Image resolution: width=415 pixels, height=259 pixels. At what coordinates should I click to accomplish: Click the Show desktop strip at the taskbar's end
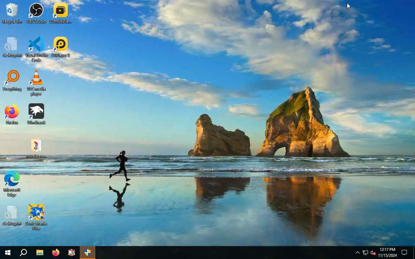[414, 253]
